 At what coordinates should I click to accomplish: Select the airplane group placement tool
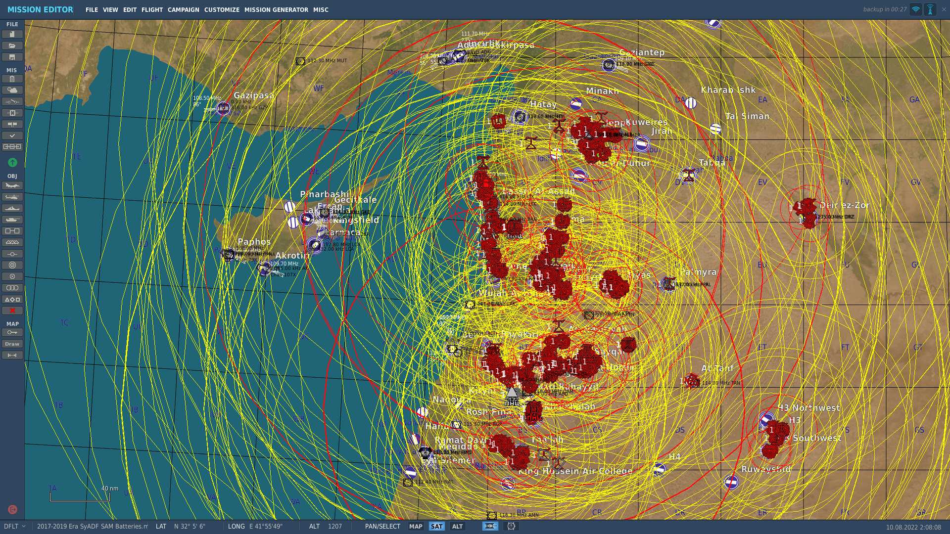coord(12,185)
